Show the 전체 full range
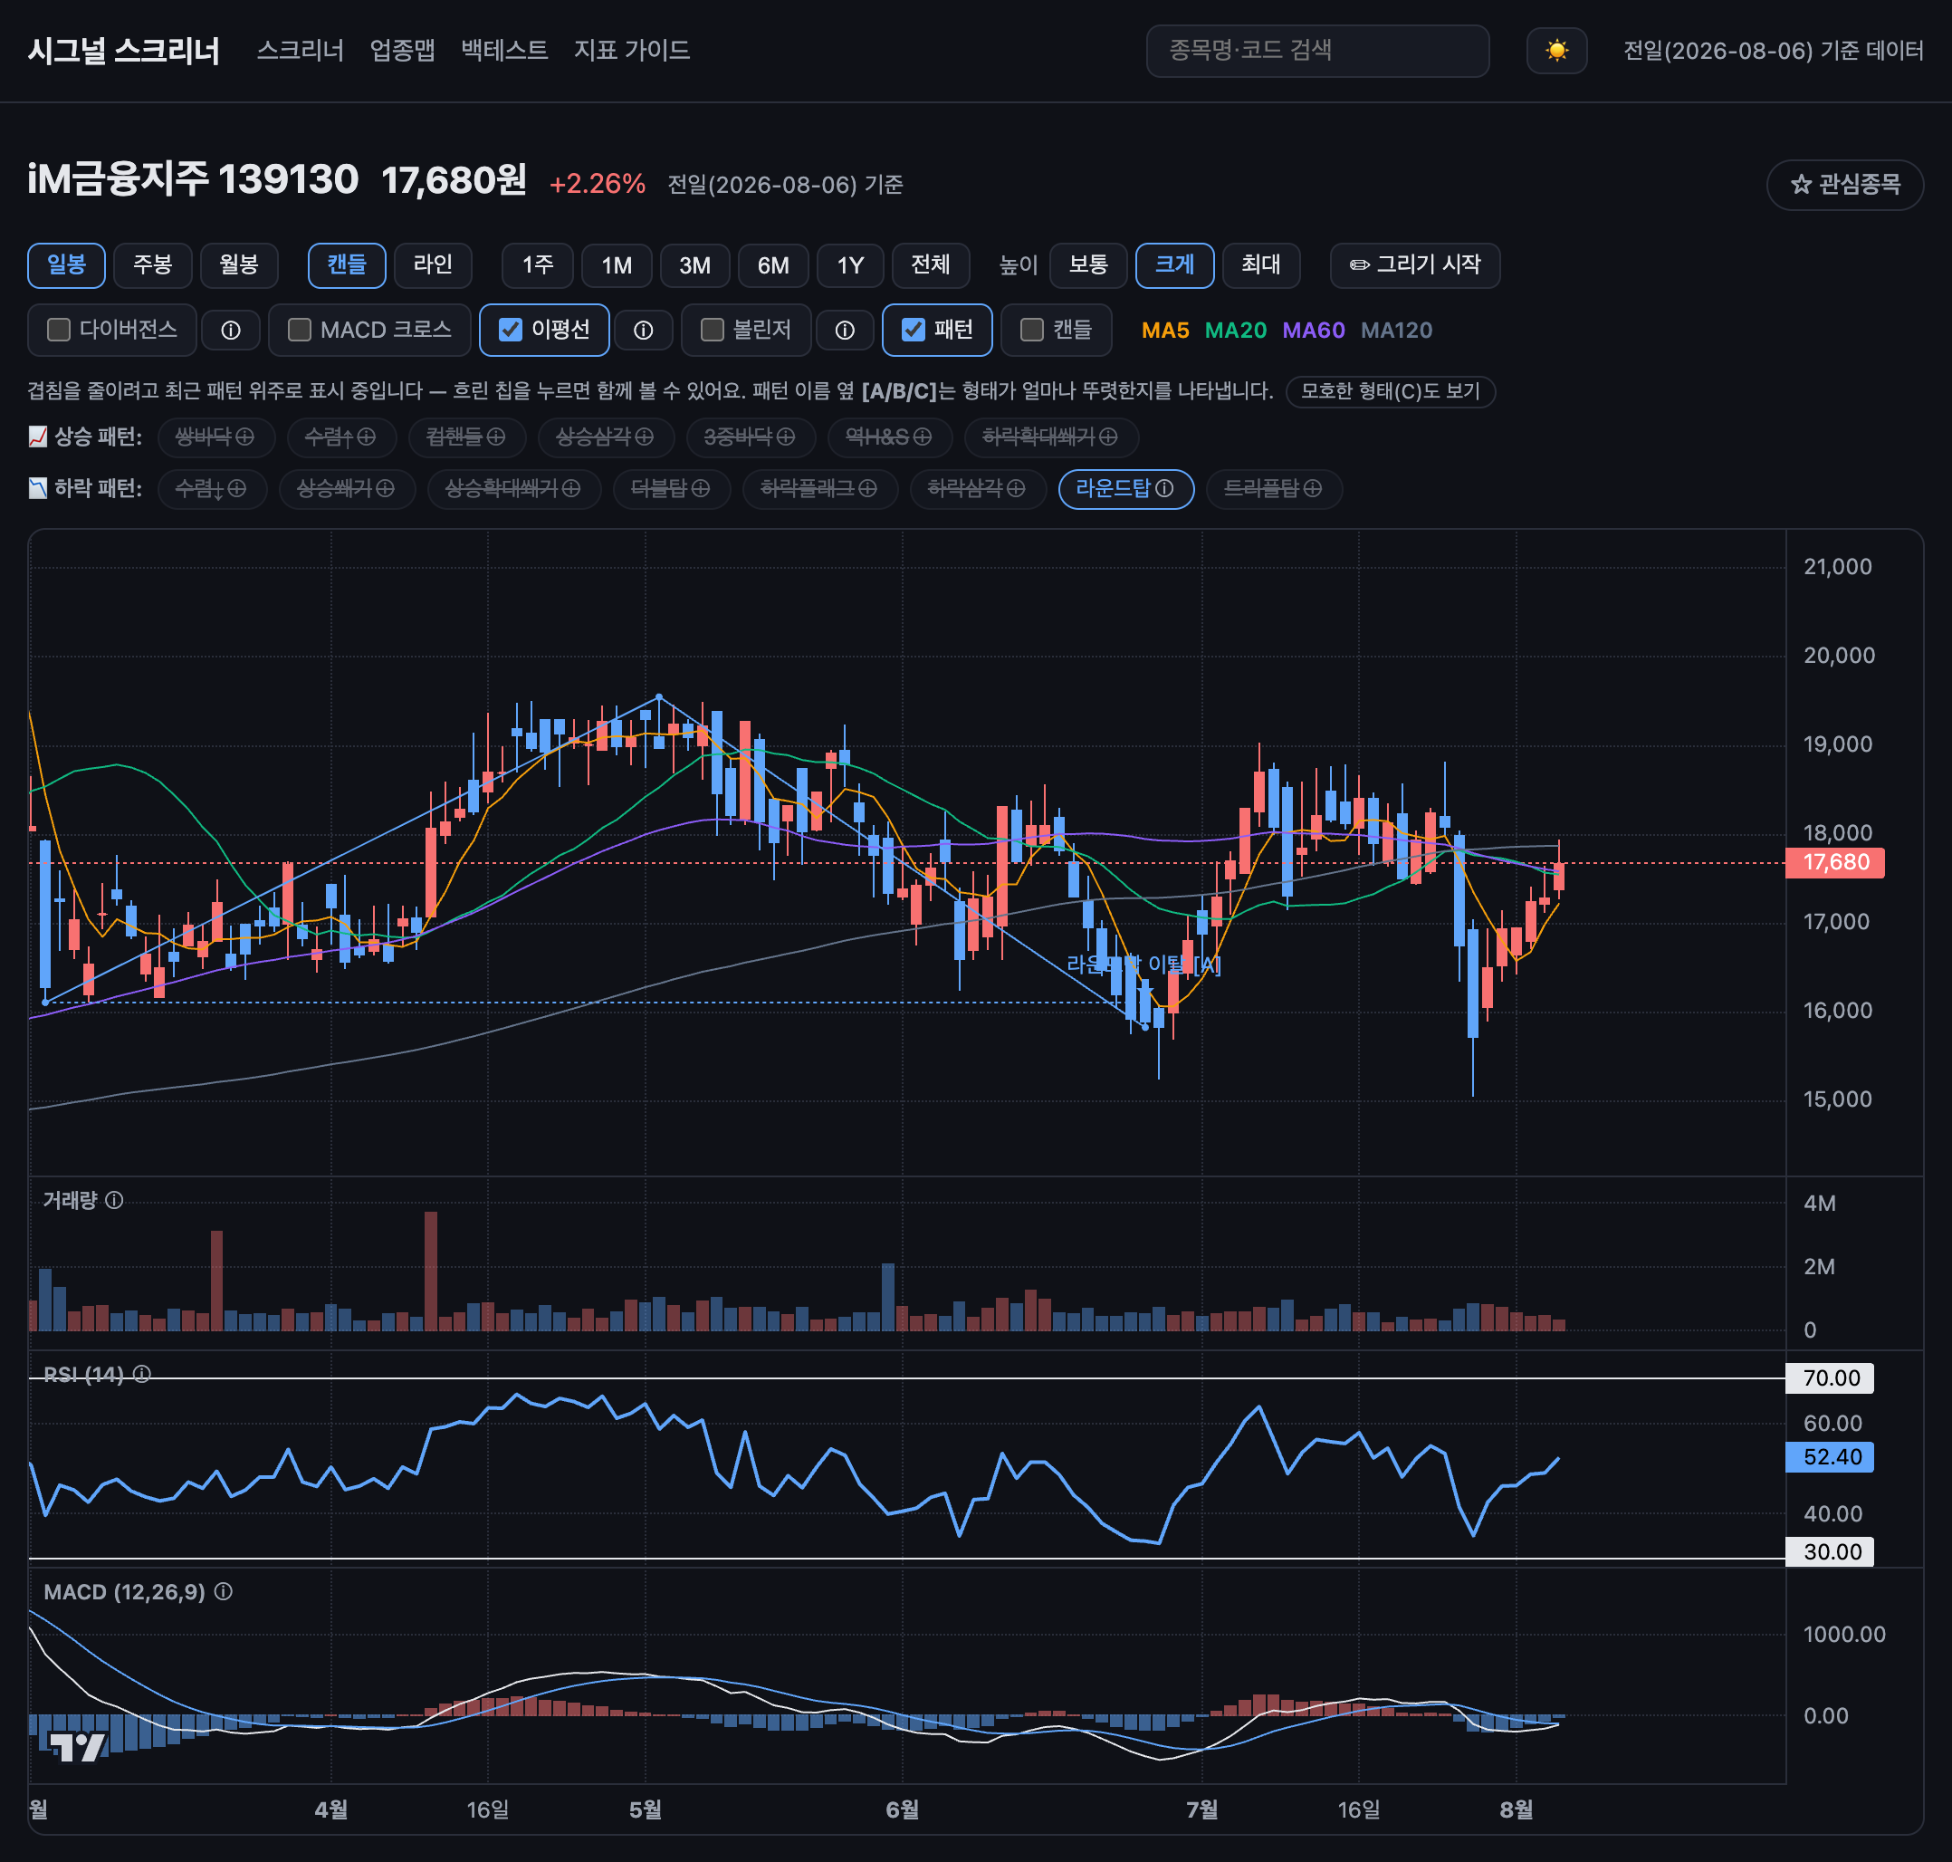Viewport: 1952px width, 1862px height. 931,265
